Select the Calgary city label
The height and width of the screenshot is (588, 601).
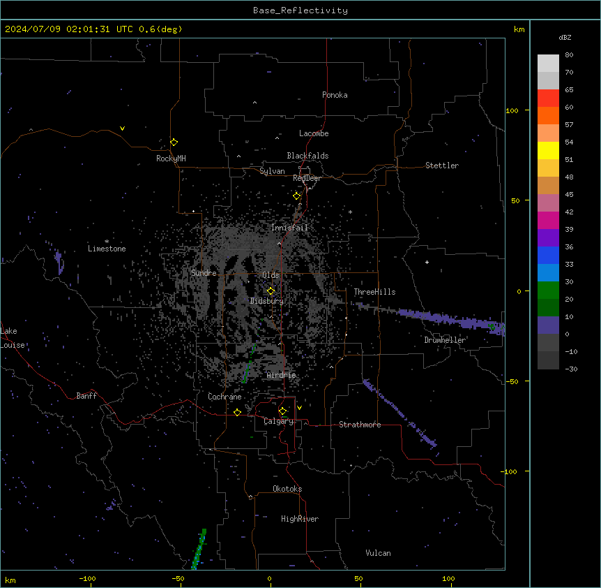(279, 421)
